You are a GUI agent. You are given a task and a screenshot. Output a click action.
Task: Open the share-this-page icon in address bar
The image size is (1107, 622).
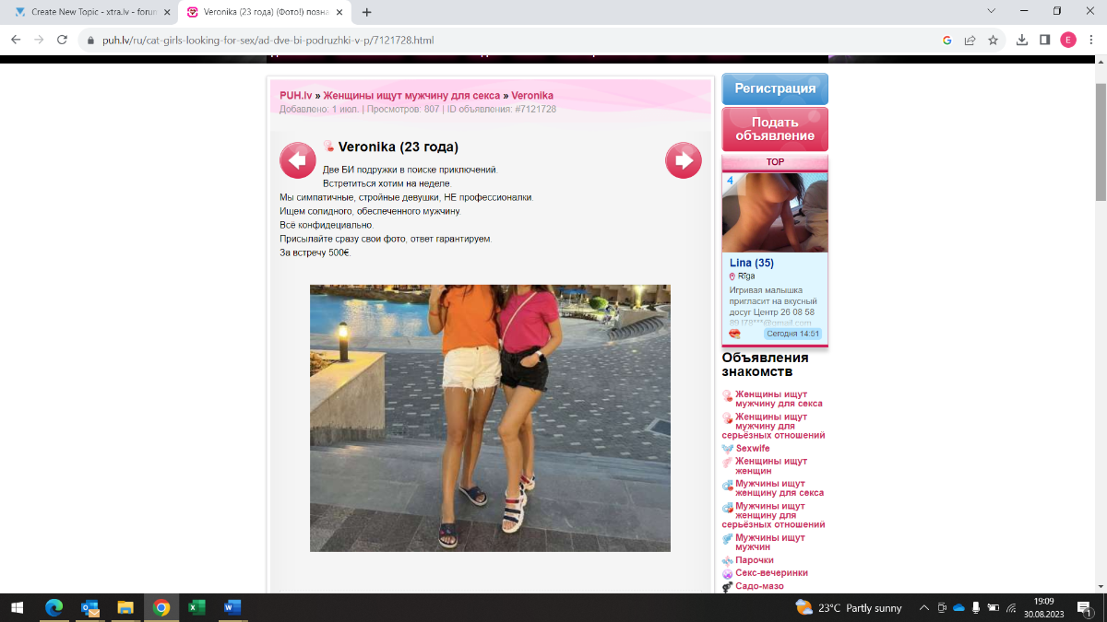[x=970, y=40]
